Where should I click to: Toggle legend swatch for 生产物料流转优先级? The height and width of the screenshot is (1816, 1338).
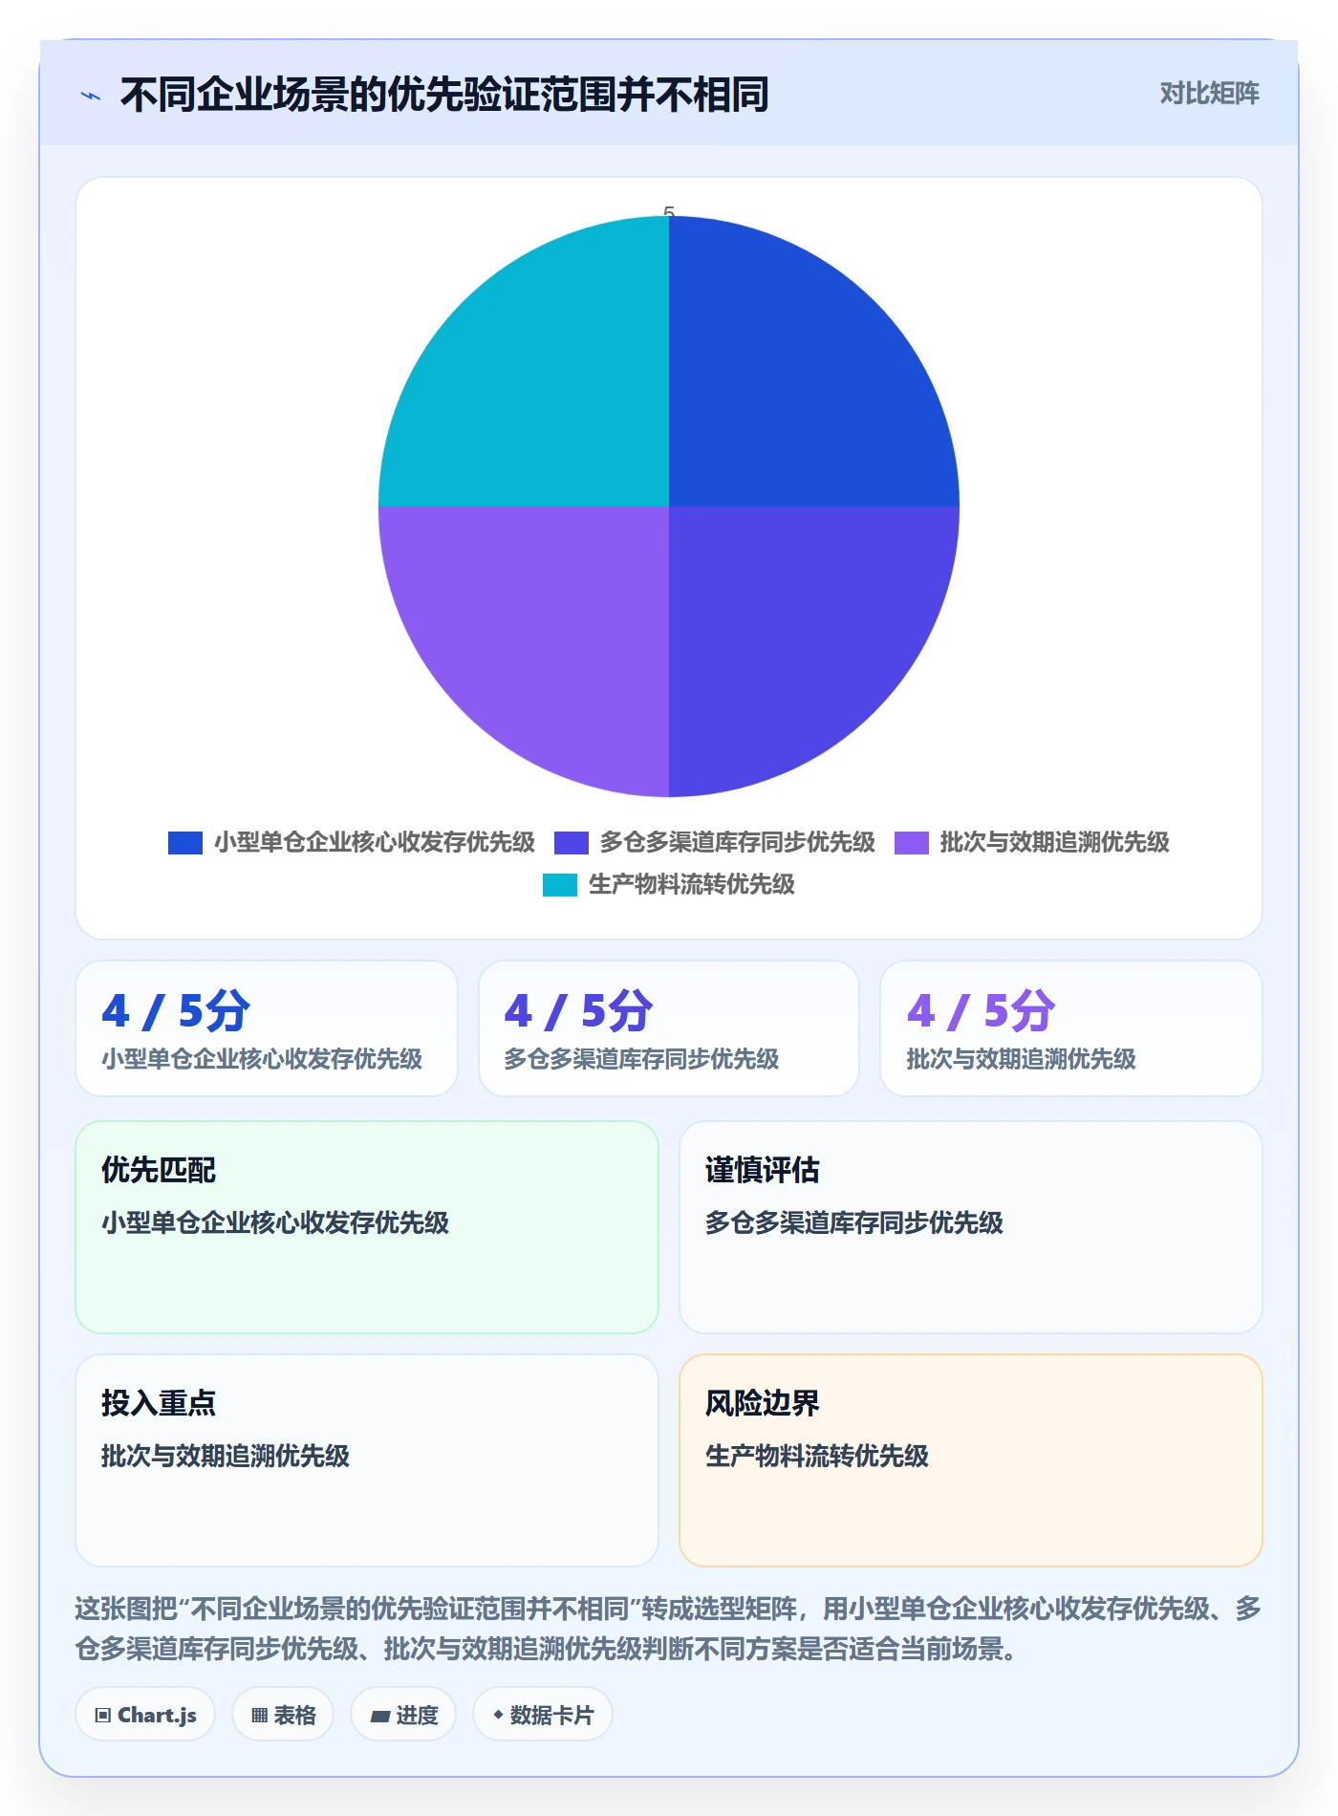point(560,884)
